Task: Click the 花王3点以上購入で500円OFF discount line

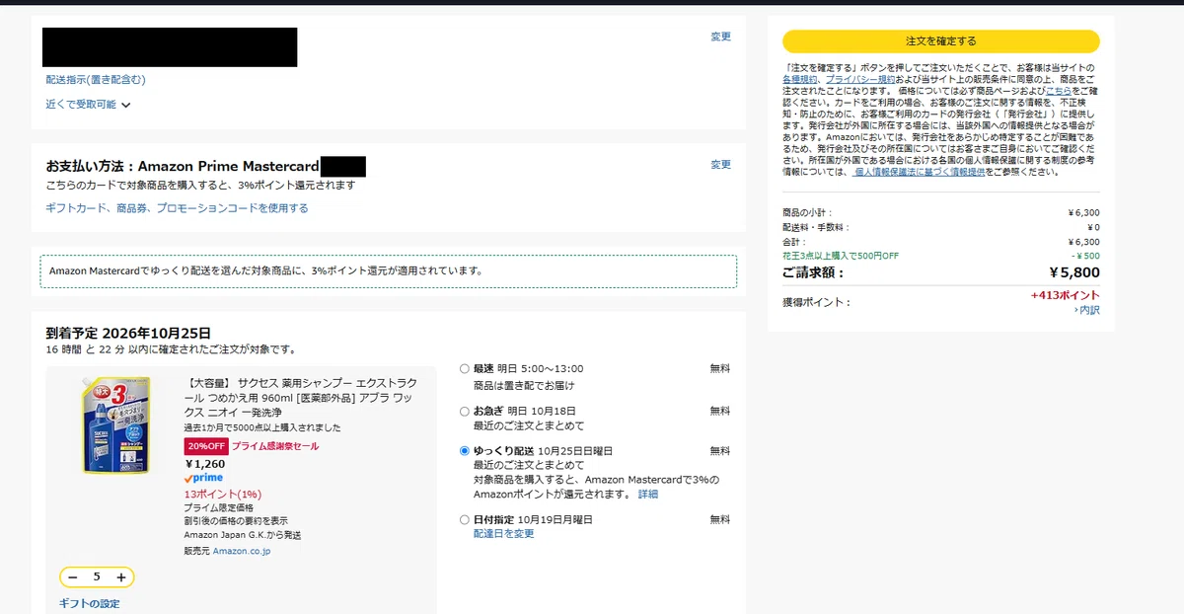Action: (x=841, y=255)
